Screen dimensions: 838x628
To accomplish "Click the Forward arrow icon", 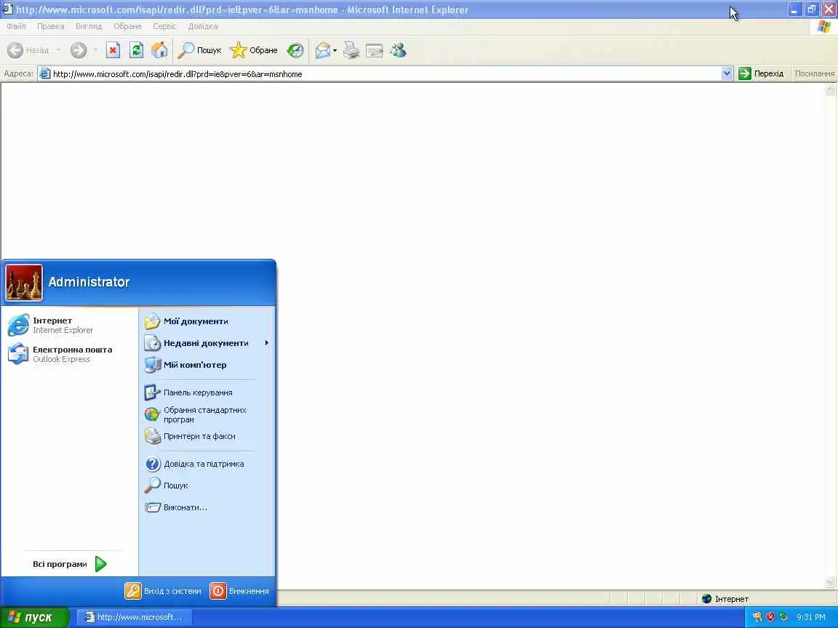I will point(79,50).
